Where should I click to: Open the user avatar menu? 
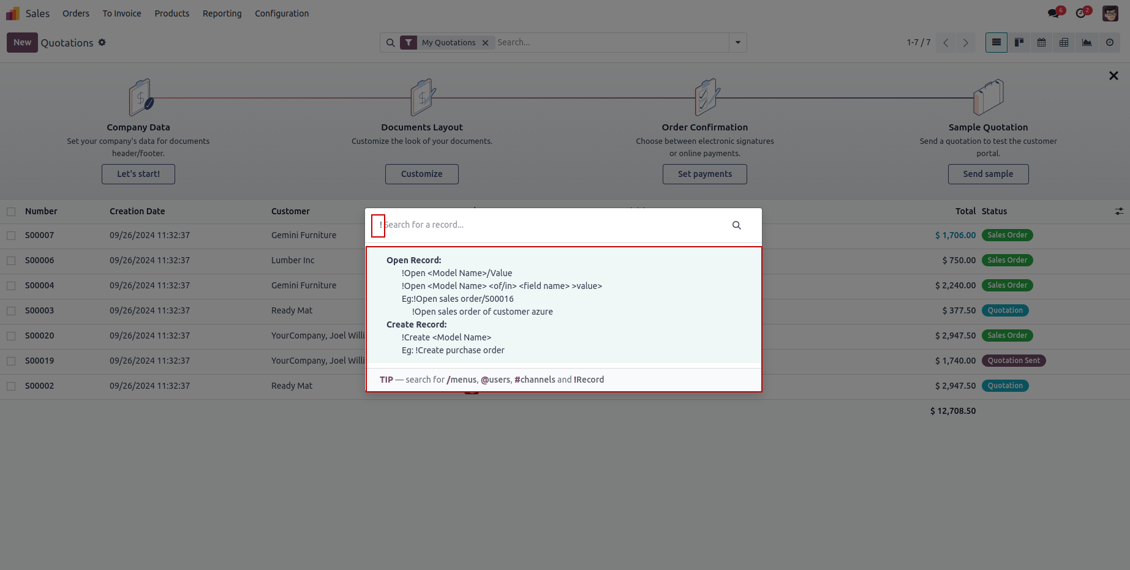[1110, 13]
